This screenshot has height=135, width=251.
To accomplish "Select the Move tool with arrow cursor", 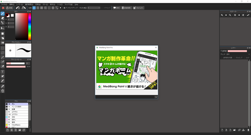I will point(3,28).
